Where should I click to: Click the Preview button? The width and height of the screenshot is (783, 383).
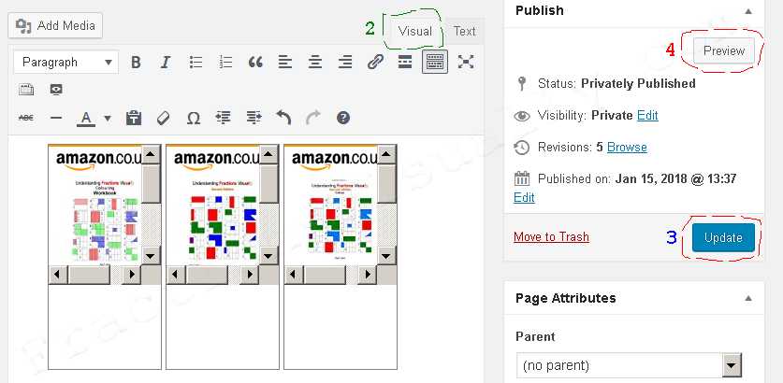[x=723, y=50]
